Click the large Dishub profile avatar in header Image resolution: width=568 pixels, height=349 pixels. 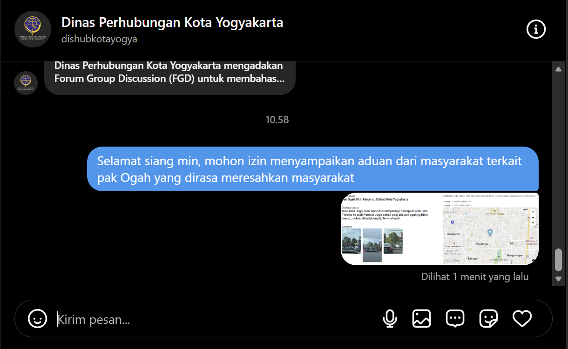33,29
